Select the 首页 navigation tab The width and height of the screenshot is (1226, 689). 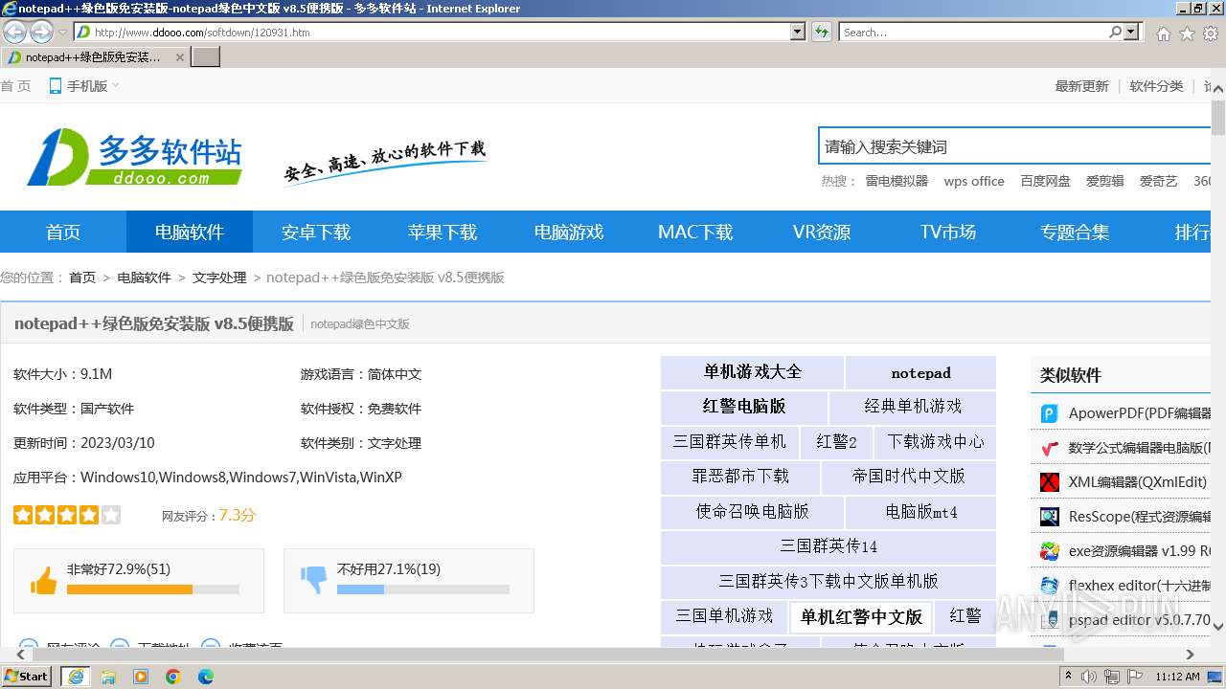pos(63,232)
